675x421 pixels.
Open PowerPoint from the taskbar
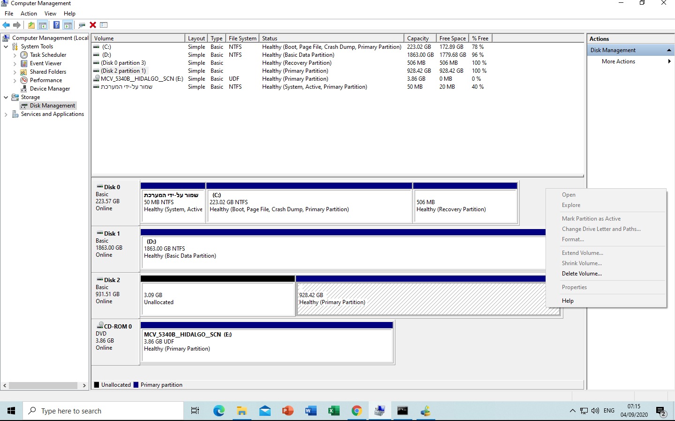point(288,411)
